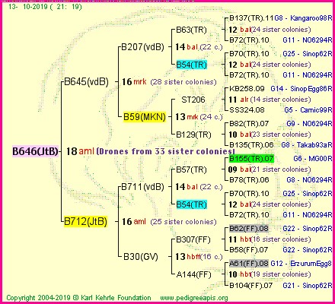
Task: Click the gray A61(FF).08 entry
Action: [x=249, y=264]
